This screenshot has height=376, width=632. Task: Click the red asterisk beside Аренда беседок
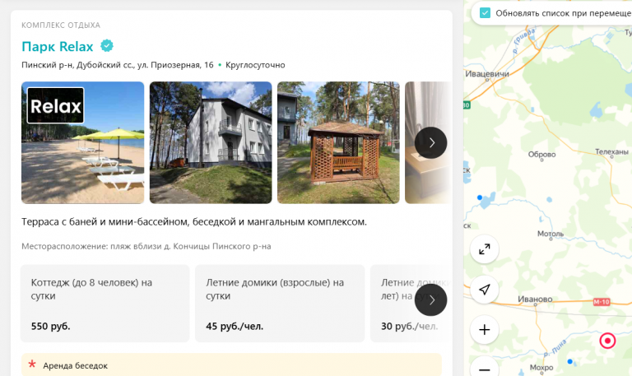click(32, 364)
